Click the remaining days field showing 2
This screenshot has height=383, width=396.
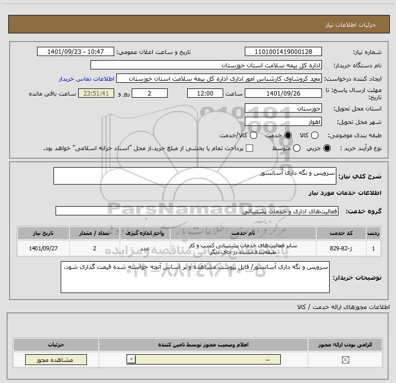[x=150, y=93]
